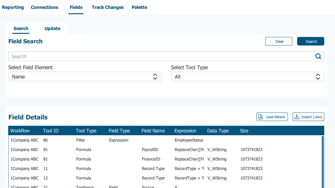The image size is (335, 188).
Task: Select the Fields tab
Action: [76, 7]
